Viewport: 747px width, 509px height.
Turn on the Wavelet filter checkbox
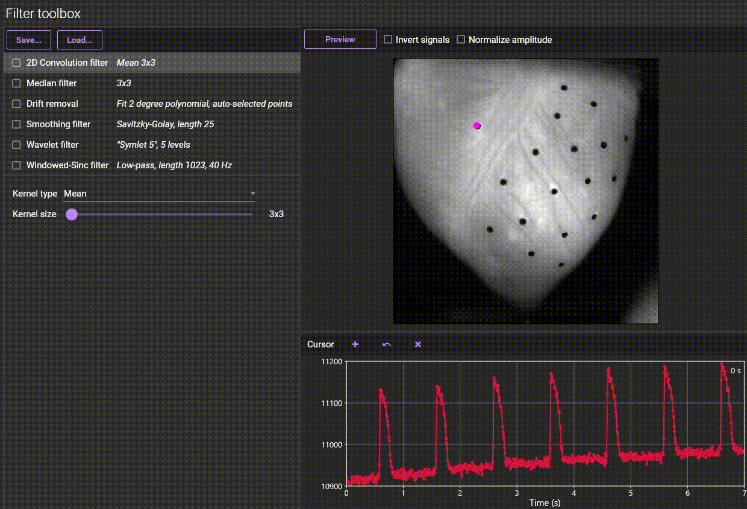tap(17, 145)
